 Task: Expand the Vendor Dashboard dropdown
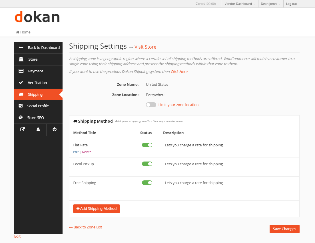coord(240,4)
